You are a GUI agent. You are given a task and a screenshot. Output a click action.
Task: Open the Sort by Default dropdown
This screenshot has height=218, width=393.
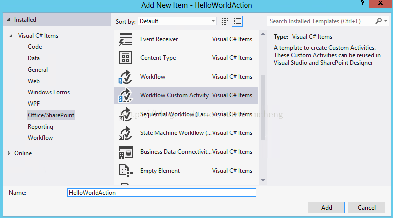tap(177, 21)
